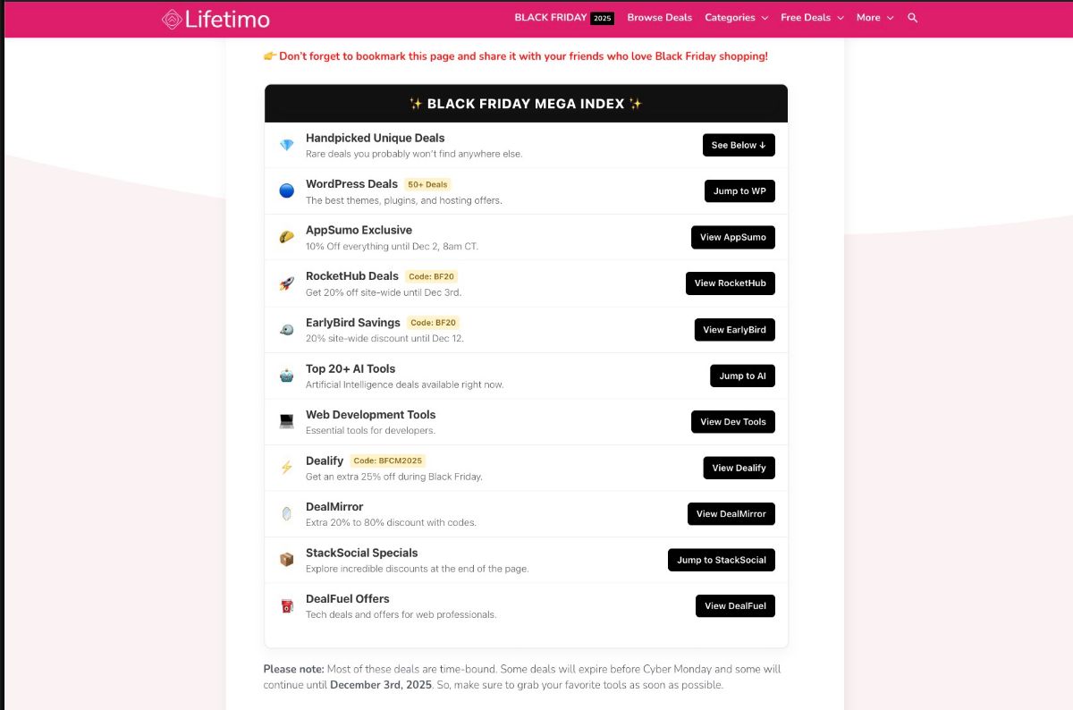
Task: Select the package icon next to StackSocial Specials
Action: [x=286, y=559]
